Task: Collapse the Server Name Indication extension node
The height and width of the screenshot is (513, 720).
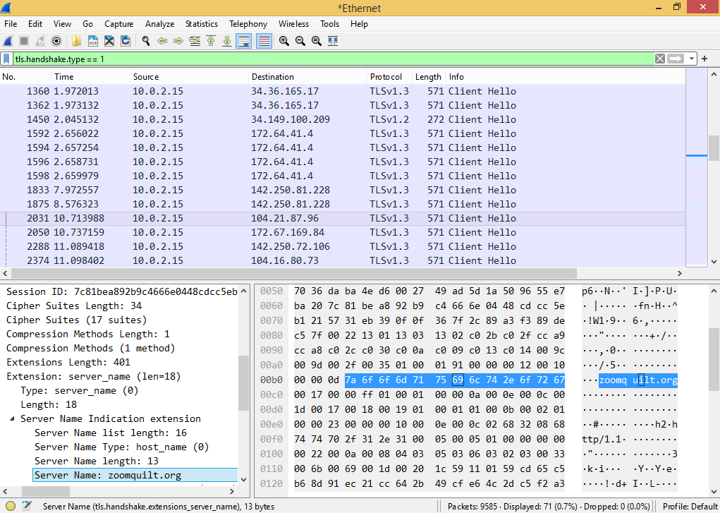Action: click(13, 419)
